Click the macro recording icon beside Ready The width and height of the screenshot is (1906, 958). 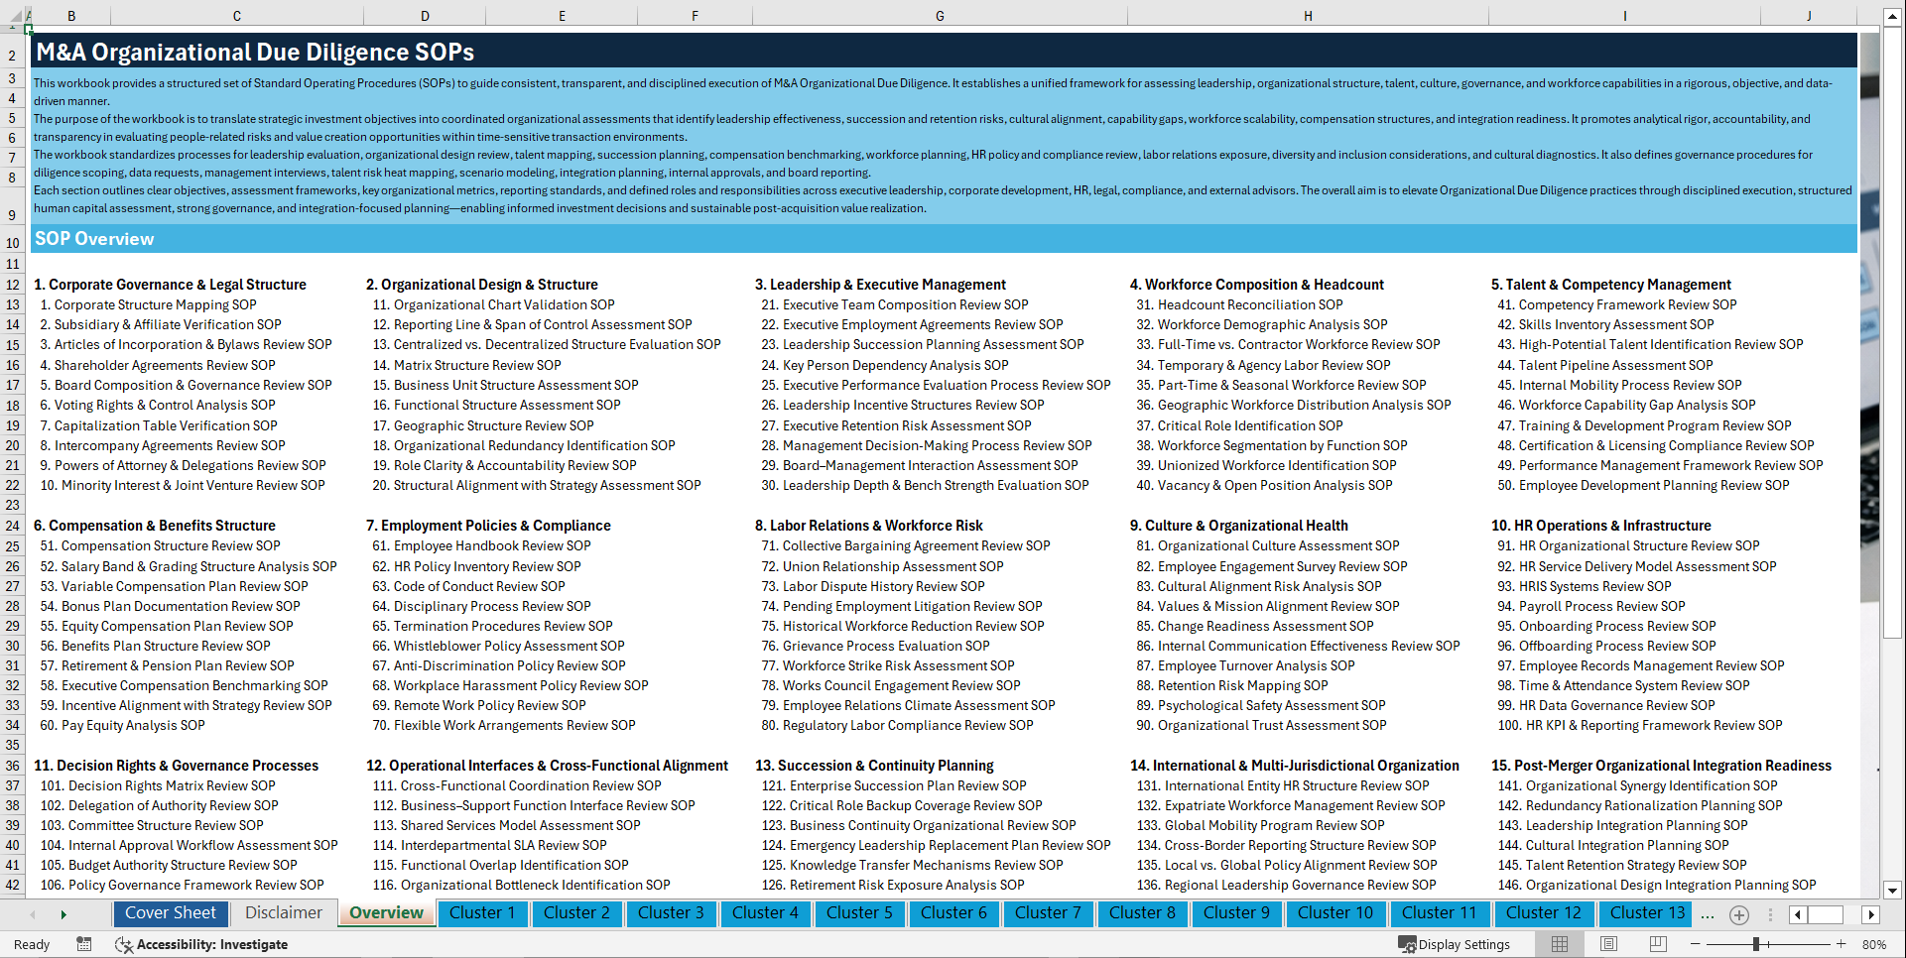(84, 944)
